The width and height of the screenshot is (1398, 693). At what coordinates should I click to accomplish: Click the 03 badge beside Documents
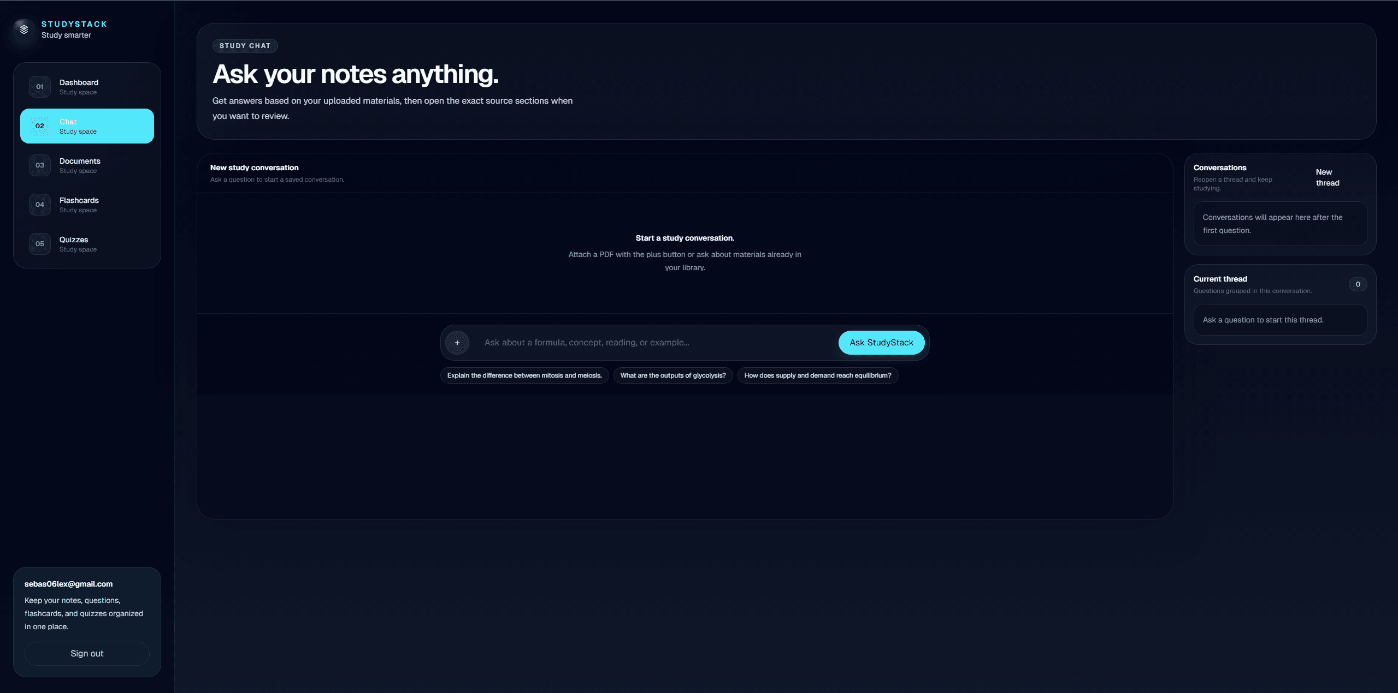(x=40, y=165)
